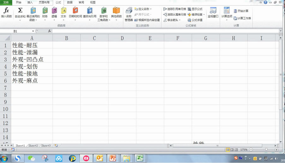Expand the Remove Arrows dropdown arrow
The height and width of the screenshot is (163, 285).
pyautogui.click(x=180, y=20)
